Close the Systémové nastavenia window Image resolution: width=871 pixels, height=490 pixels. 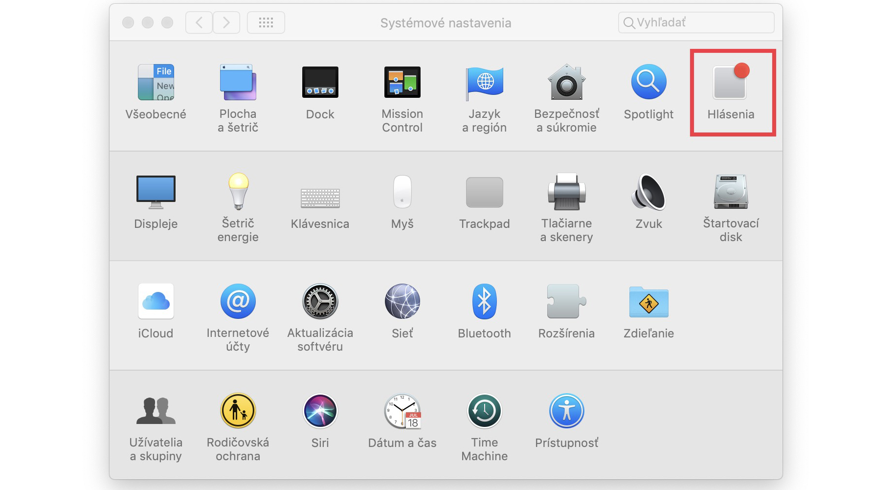pos(128,22)
